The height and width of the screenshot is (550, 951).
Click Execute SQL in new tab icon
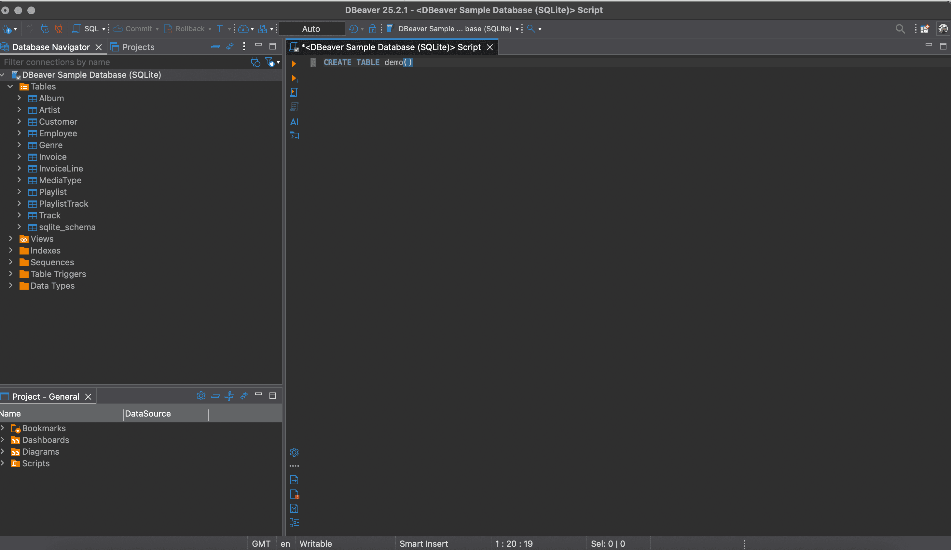pyautogui.click(x=295, y=78)
